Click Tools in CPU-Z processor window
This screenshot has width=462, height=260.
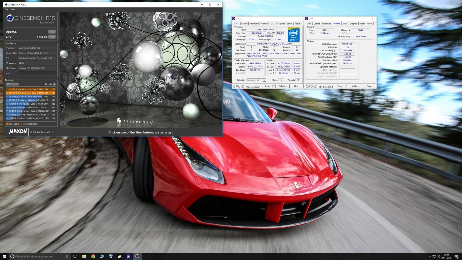(267, 86)
